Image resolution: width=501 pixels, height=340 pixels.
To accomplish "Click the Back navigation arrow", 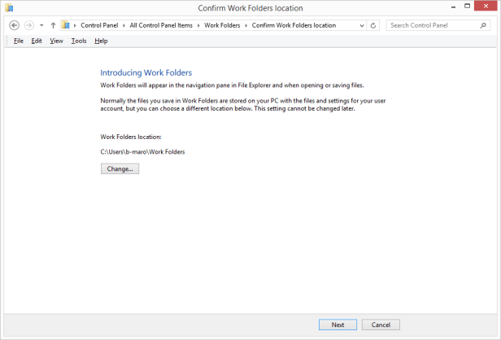I will 14,25.
